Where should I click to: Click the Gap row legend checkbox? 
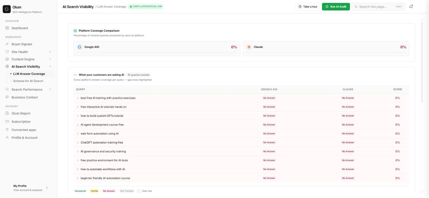[139, 191]
